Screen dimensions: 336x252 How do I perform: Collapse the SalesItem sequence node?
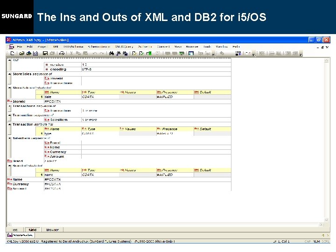point(10,138)
